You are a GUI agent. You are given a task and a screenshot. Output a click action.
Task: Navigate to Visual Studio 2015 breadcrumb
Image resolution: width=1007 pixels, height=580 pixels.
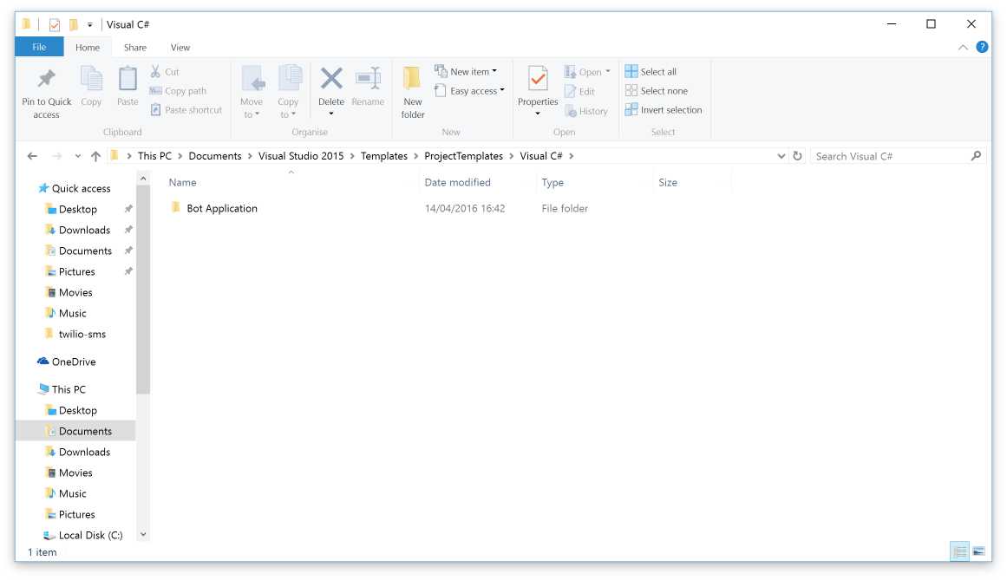click(x=301, y=156)
